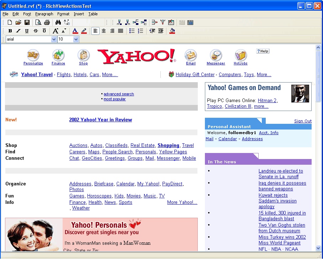Viewport: 323px width, 259px height.
Task: Open the advanced search link
Action: tap(119, 94)
